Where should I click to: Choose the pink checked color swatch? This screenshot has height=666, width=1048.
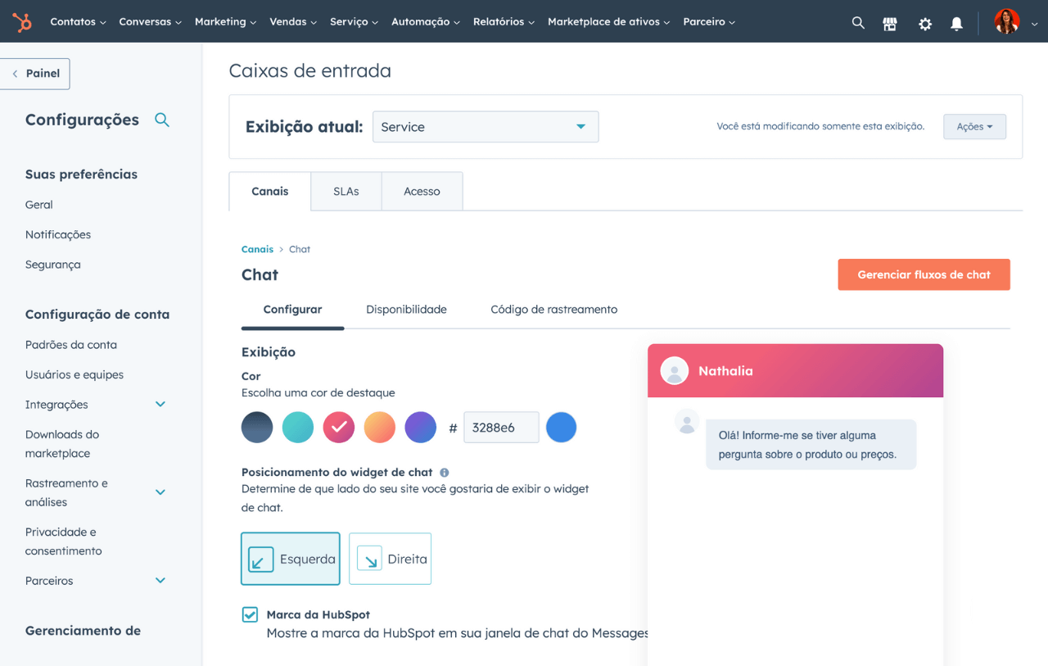coord(339,428)
